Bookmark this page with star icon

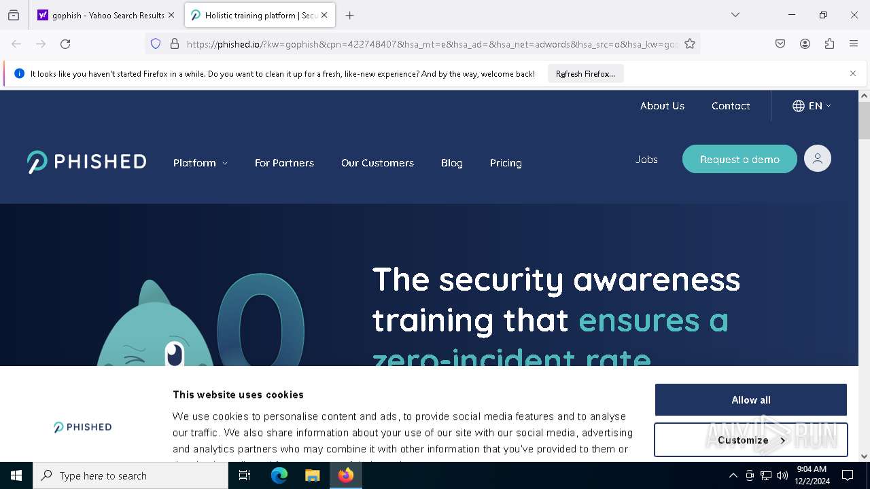pyautogui.click(x=690, y=43)
